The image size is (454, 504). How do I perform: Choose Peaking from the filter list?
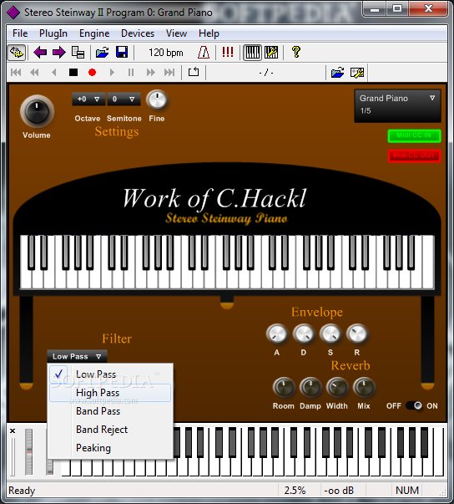pyautogui.click(x=110, y=448)
